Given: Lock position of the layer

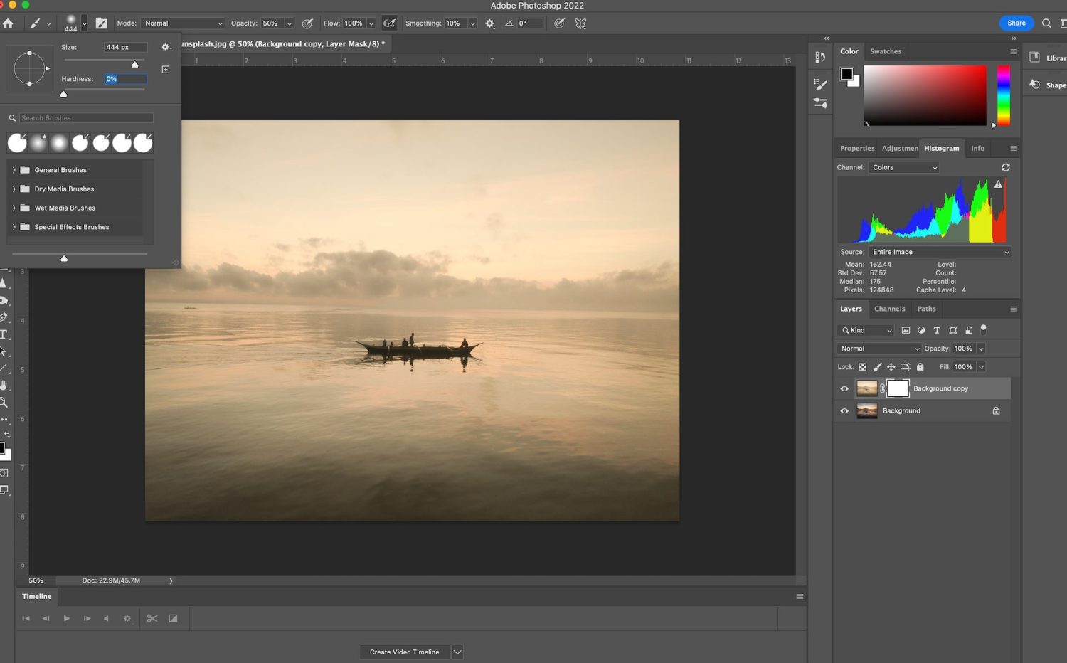Looking at the screenshot, I should coord(891,367).
